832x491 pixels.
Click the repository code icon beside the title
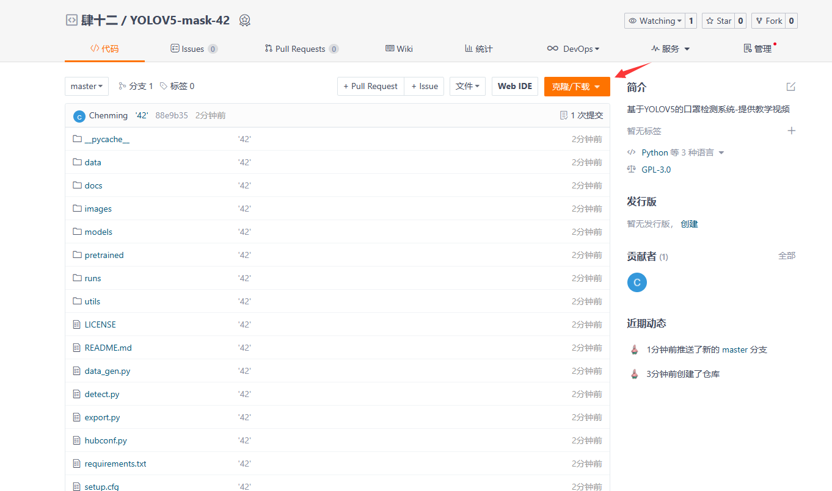[72, 20]
